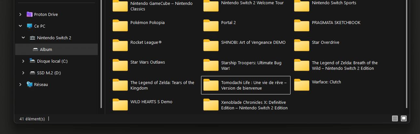Click the Proton Drive icon in sidebar
Screen dimensions: 420x134
pos(30,15)
